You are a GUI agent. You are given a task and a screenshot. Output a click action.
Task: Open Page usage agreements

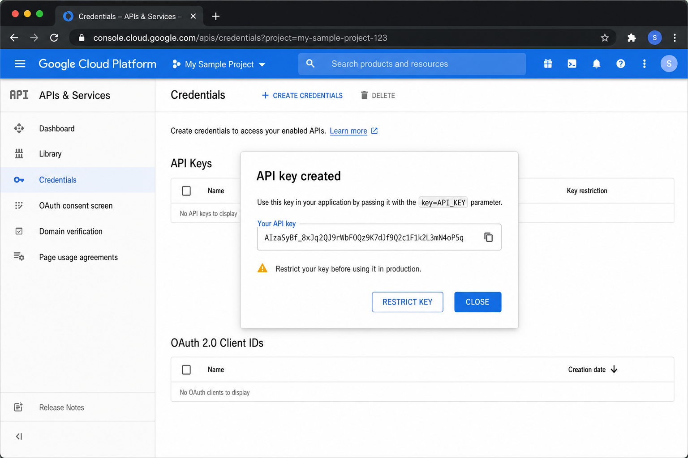point(78,258)
